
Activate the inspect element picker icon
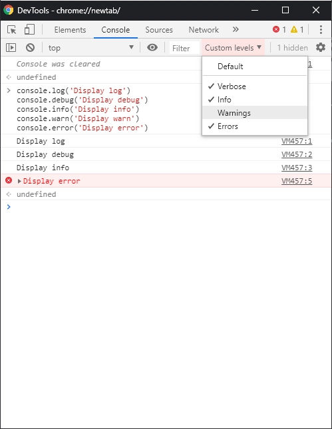click(12, 29)
